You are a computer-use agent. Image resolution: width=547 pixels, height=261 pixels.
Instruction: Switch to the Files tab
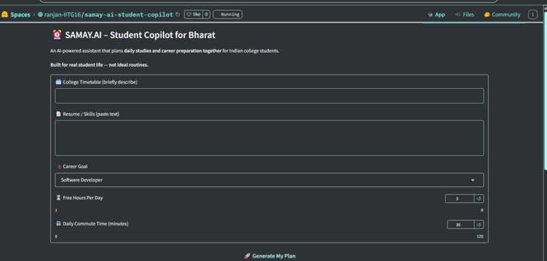[x=464, y=15]
